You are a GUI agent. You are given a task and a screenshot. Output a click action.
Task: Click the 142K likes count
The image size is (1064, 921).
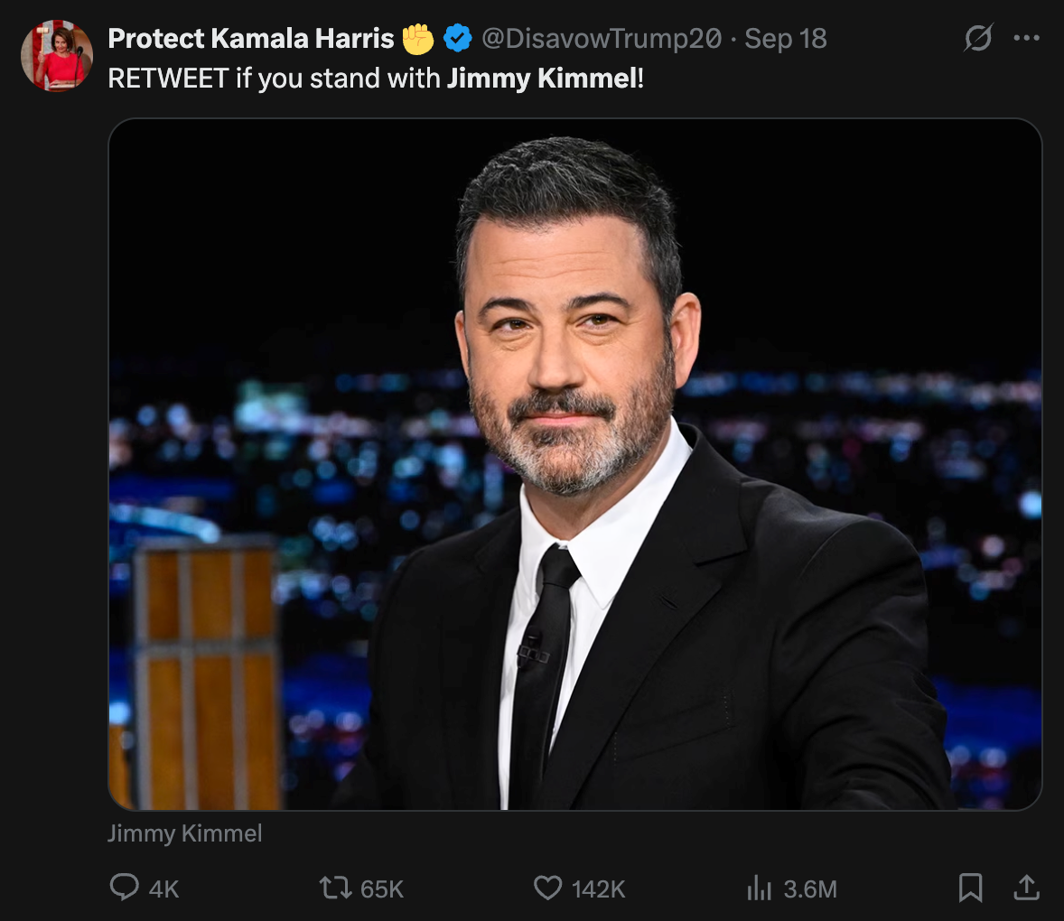pyautogui.click(x=598, y=889)
